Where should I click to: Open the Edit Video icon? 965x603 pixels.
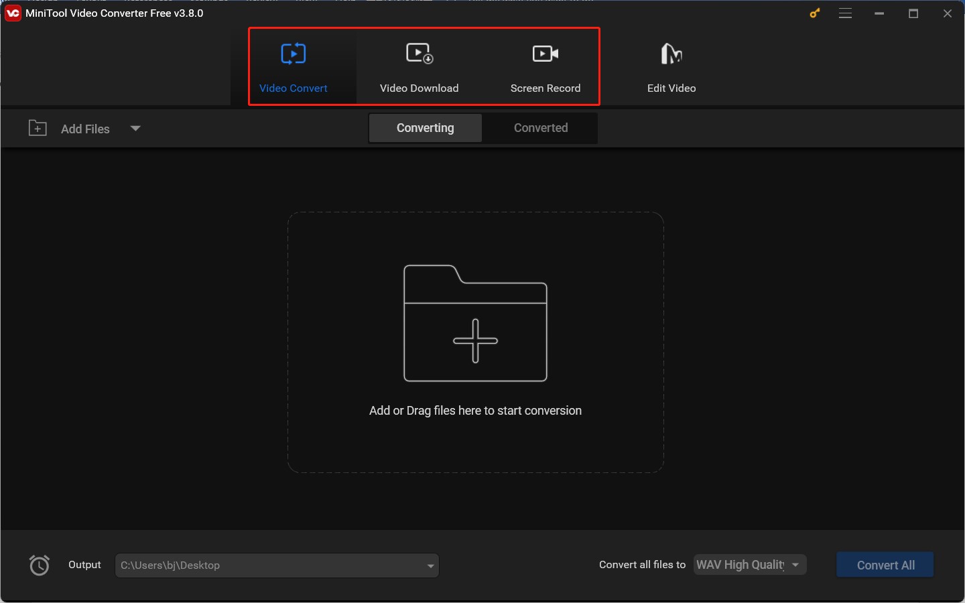[671, 54]
